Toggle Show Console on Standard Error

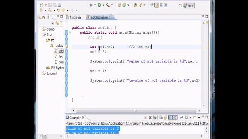tap(175, 117)
